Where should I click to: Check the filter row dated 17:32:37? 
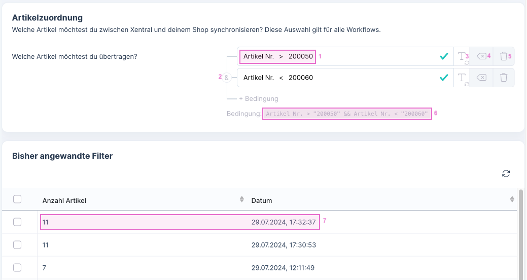click(17, 222)
